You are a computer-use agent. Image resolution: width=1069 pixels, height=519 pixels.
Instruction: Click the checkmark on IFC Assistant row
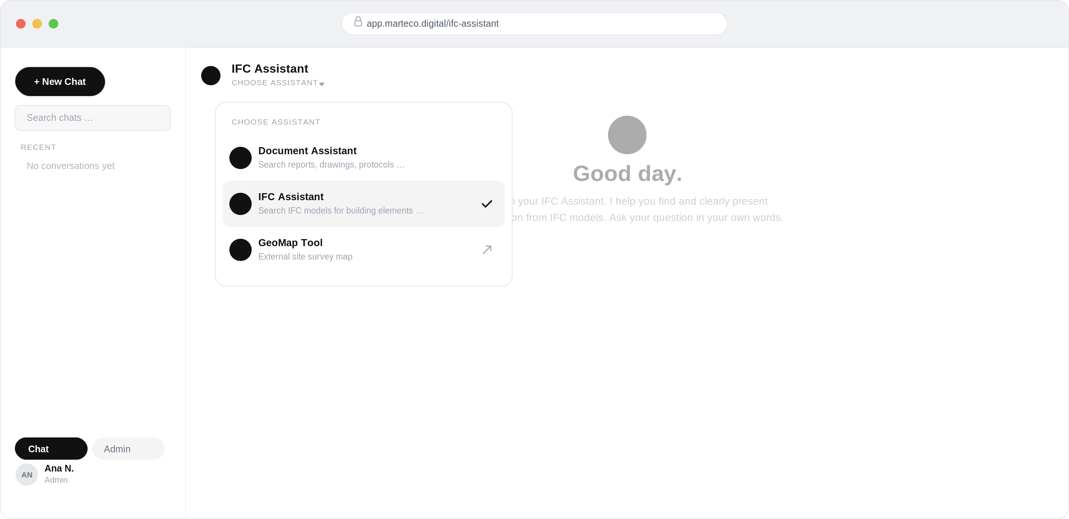[487, 204]
